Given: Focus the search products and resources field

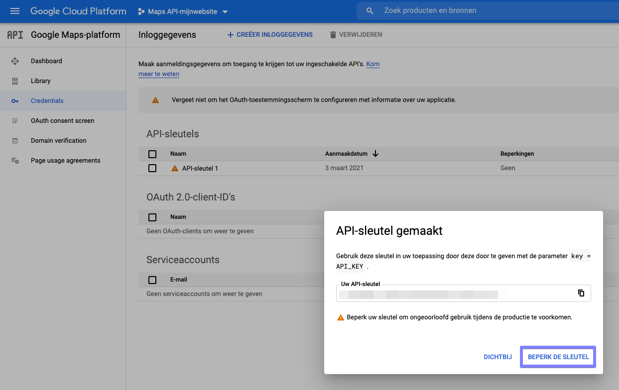Looking at the screenshot, I should coord(488,10).
